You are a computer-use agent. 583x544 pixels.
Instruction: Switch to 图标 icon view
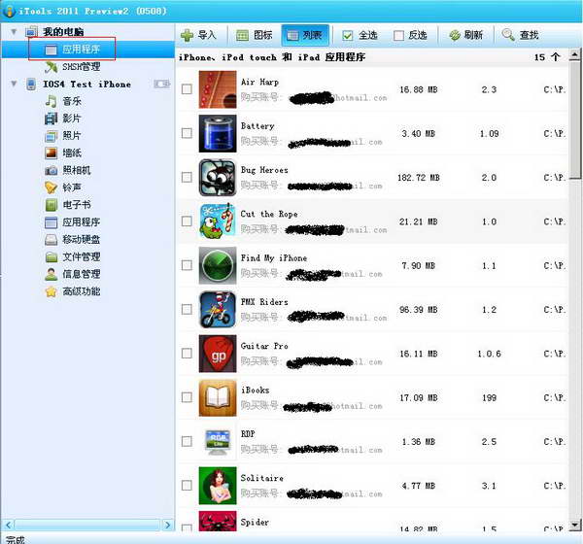[x=255, y=35]
